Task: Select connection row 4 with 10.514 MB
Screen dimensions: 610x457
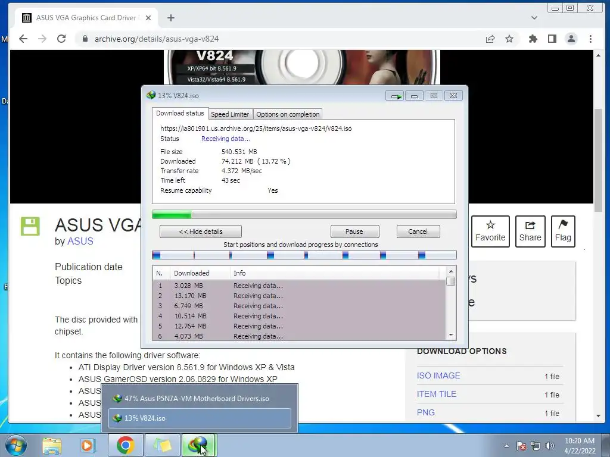Action: (x=299, y=316)
